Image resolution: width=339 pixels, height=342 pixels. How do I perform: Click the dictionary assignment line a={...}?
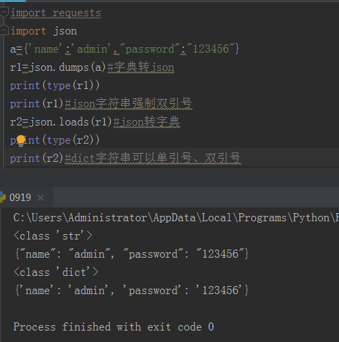[124, 49]
